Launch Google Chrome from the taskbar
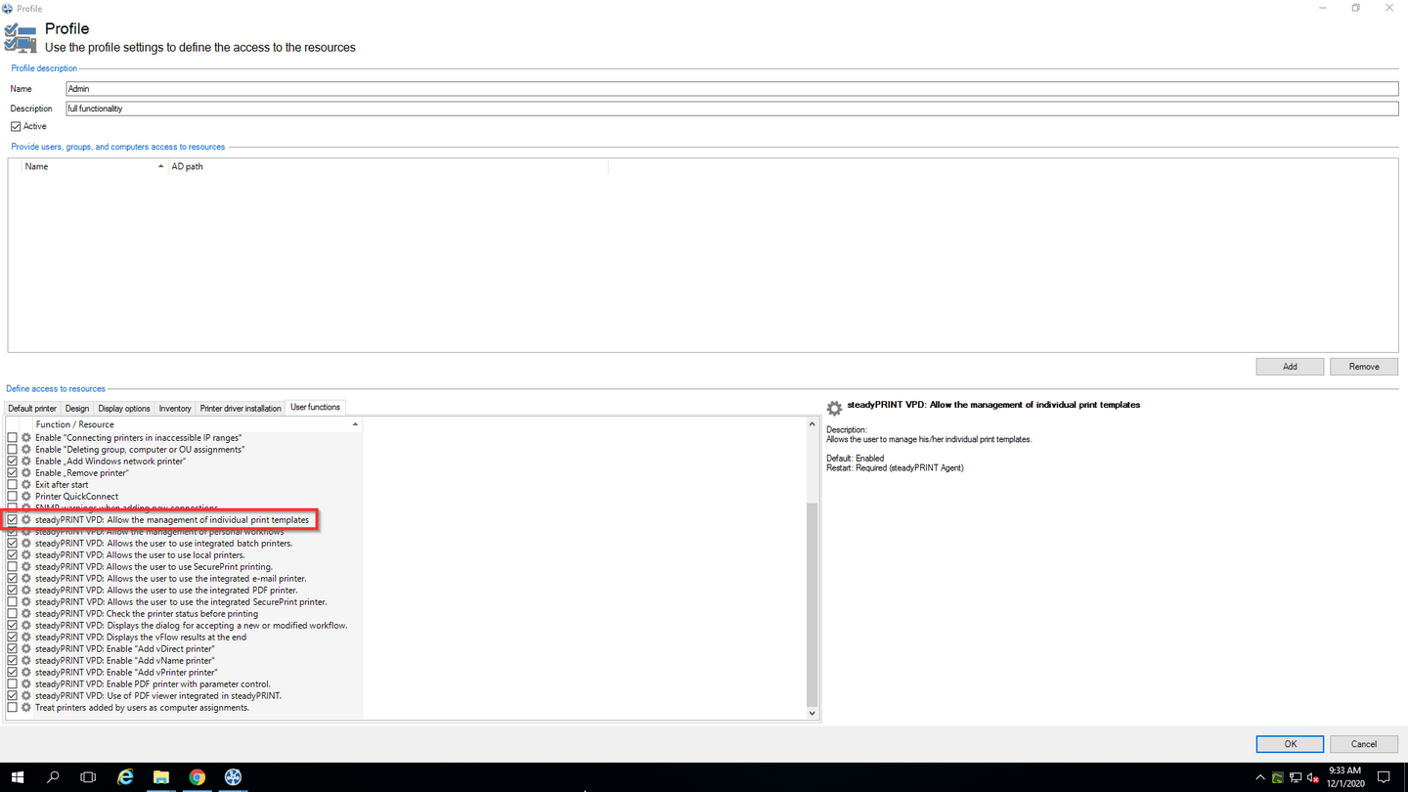Screen dimensions: 1408x792 (198, 777)
